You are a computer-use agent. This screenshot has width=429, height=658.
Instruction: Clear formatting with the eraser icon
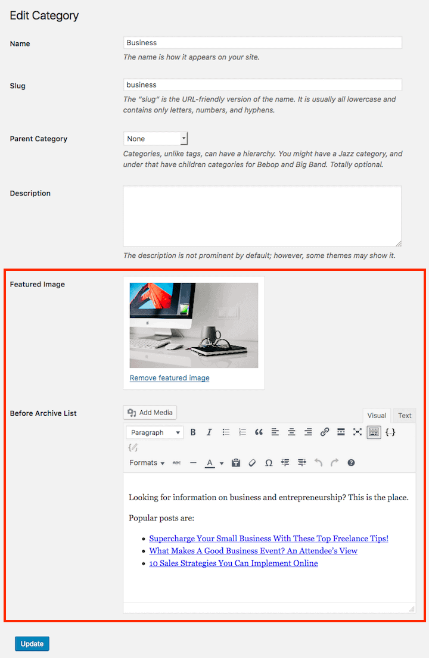(x=252, y=463)
